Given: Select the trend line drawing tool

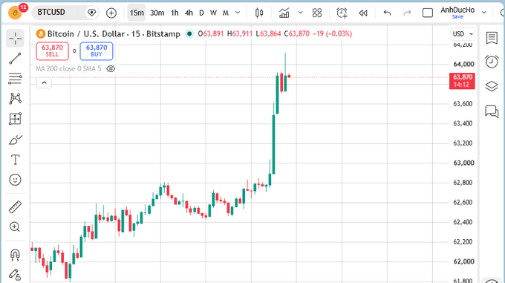Looking at the screenshot, I should coord(15,59).
